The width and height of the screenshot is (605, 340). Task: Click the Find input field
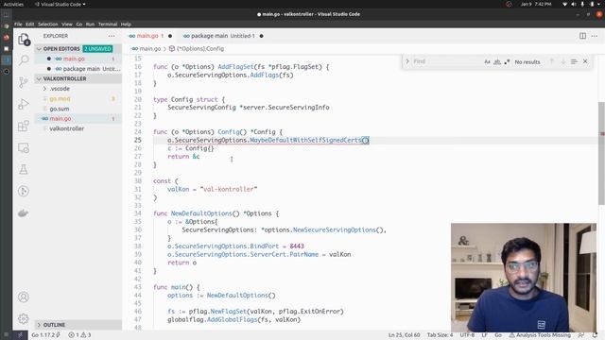coord(447,61)
